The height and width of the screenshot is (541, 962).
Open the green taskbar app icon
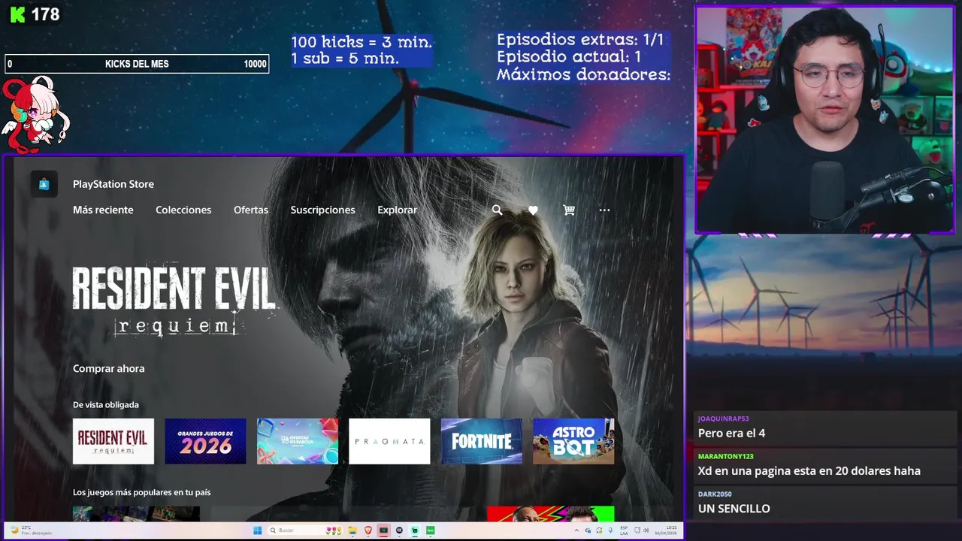[431, 530]
